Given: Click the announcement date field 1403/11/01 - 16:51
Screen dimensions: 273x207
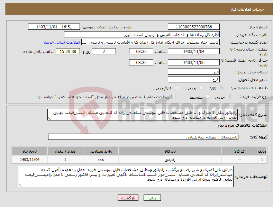Looking at the screenshot, I should (x=54, y=27).
